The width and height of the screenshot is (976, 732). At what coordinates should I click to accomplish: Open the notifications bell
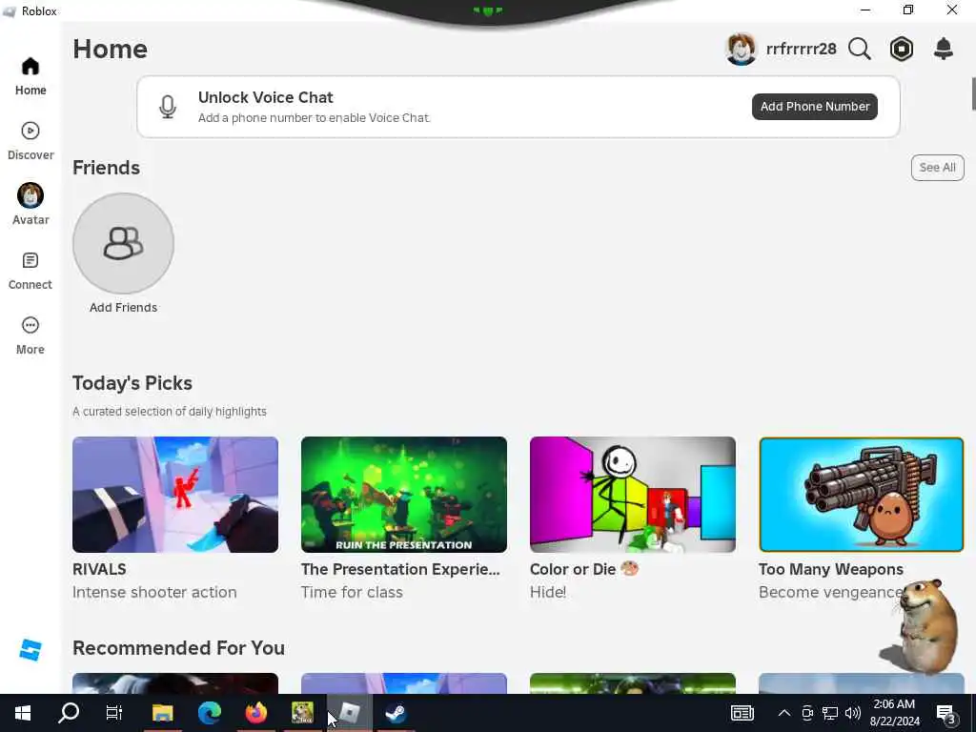[944, 49]
